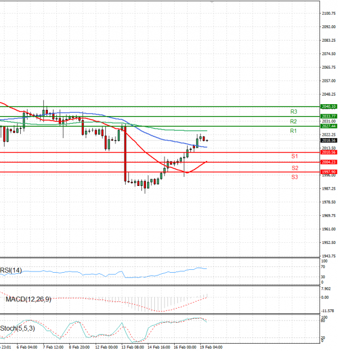The width and height of the screenshot is (338, 351).
Task: Click the MACD -11.578 scale value
Action: tap(327, 311)
